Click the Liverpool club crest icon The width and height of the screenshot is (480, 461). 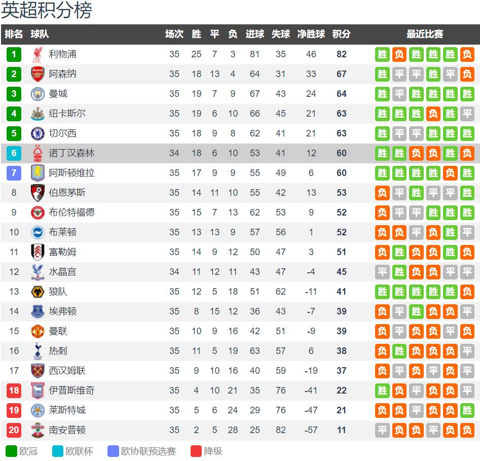[38, 55]
